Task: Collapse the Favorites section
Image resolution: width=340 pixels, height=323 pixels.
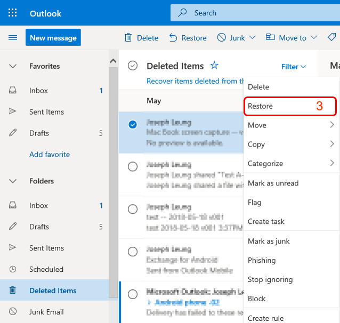Action: (13, 66)
